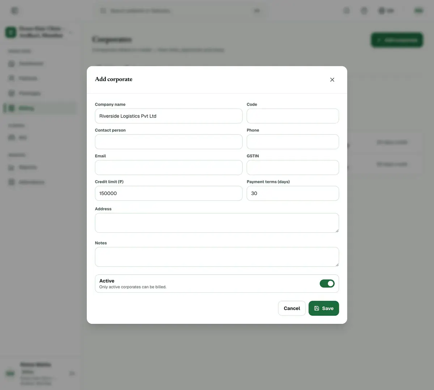The width and height of the screenshot is (434, 390).
Task: Cancel adding the corporate
Action: coord(292,308)
